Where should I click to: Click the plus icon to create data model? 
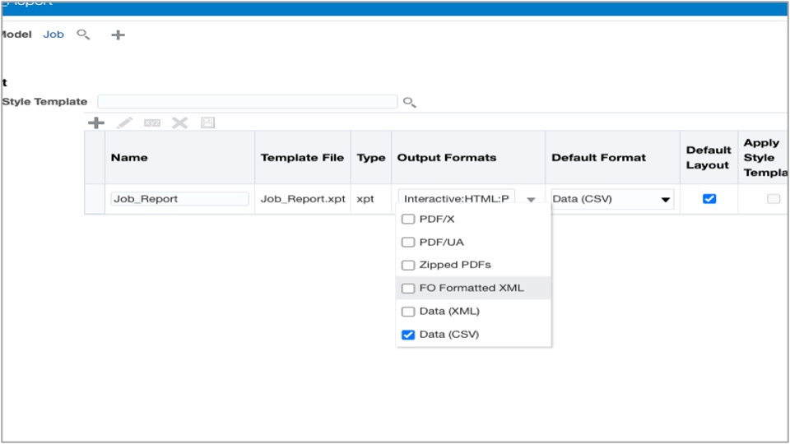[x=118, y=35]
